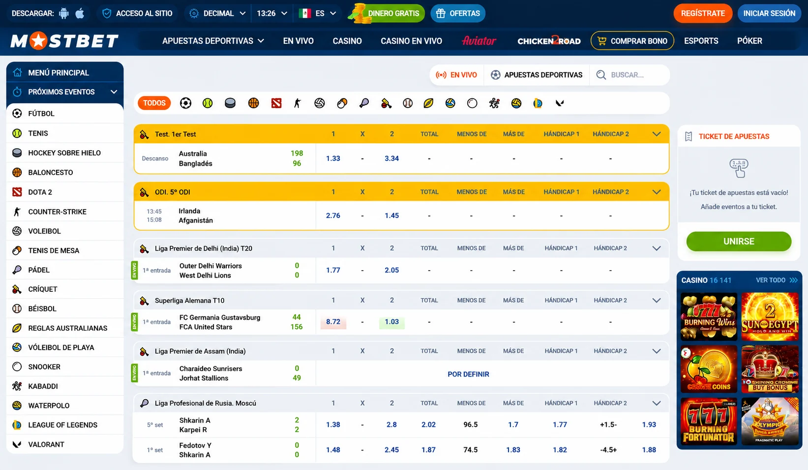Download the Android app via the robot icon
Viewport: 808px width, 470px height.
pos(64,13)
